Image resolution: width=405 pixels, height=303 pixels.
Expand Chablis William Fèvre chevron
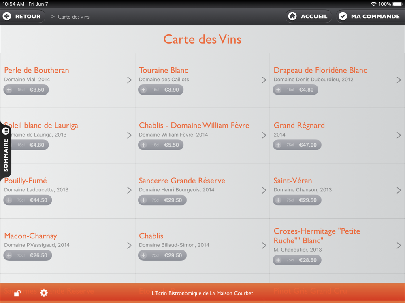click(264, 135)
